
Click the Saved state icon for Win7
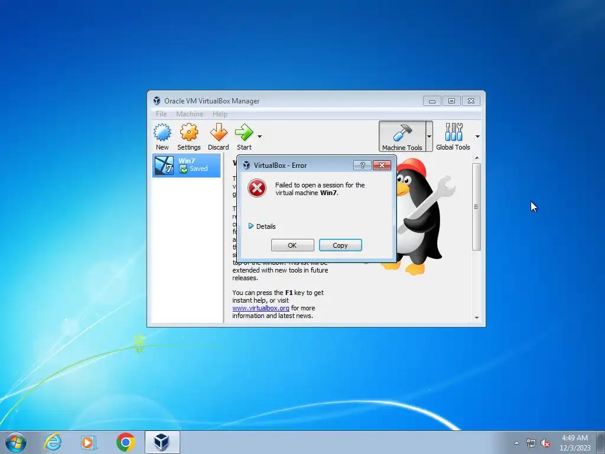pyautogui.click(x=183, y=169)
